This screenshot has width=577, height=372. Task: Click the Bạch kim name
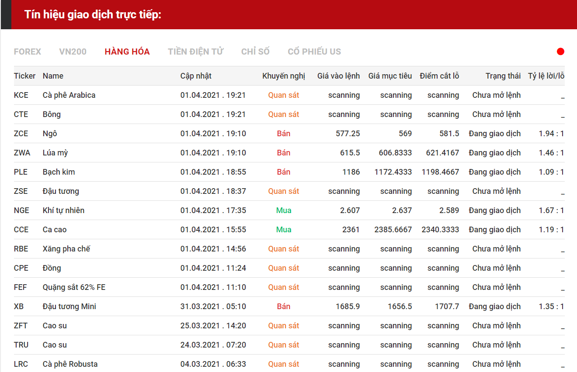[59, 172]
